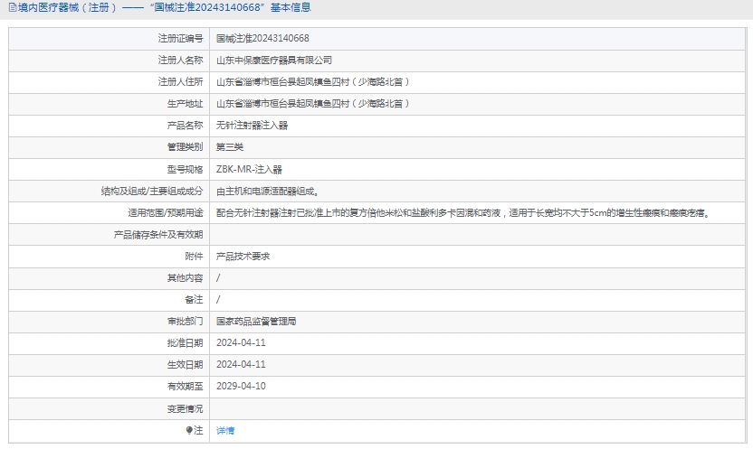753x449 pixels.
Task: Click the 变更情况 row label
Action: click(186, 408)
